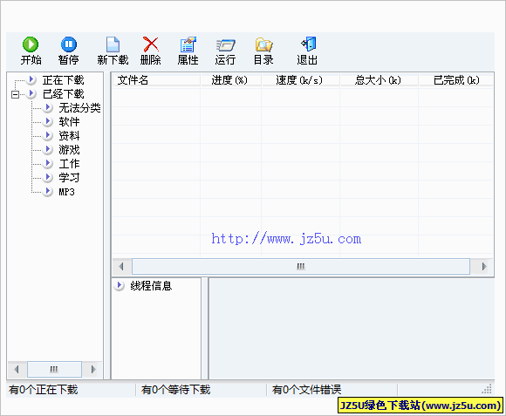Select the 学习 category
The image size is (506, 416).
(x=69, y=178)
